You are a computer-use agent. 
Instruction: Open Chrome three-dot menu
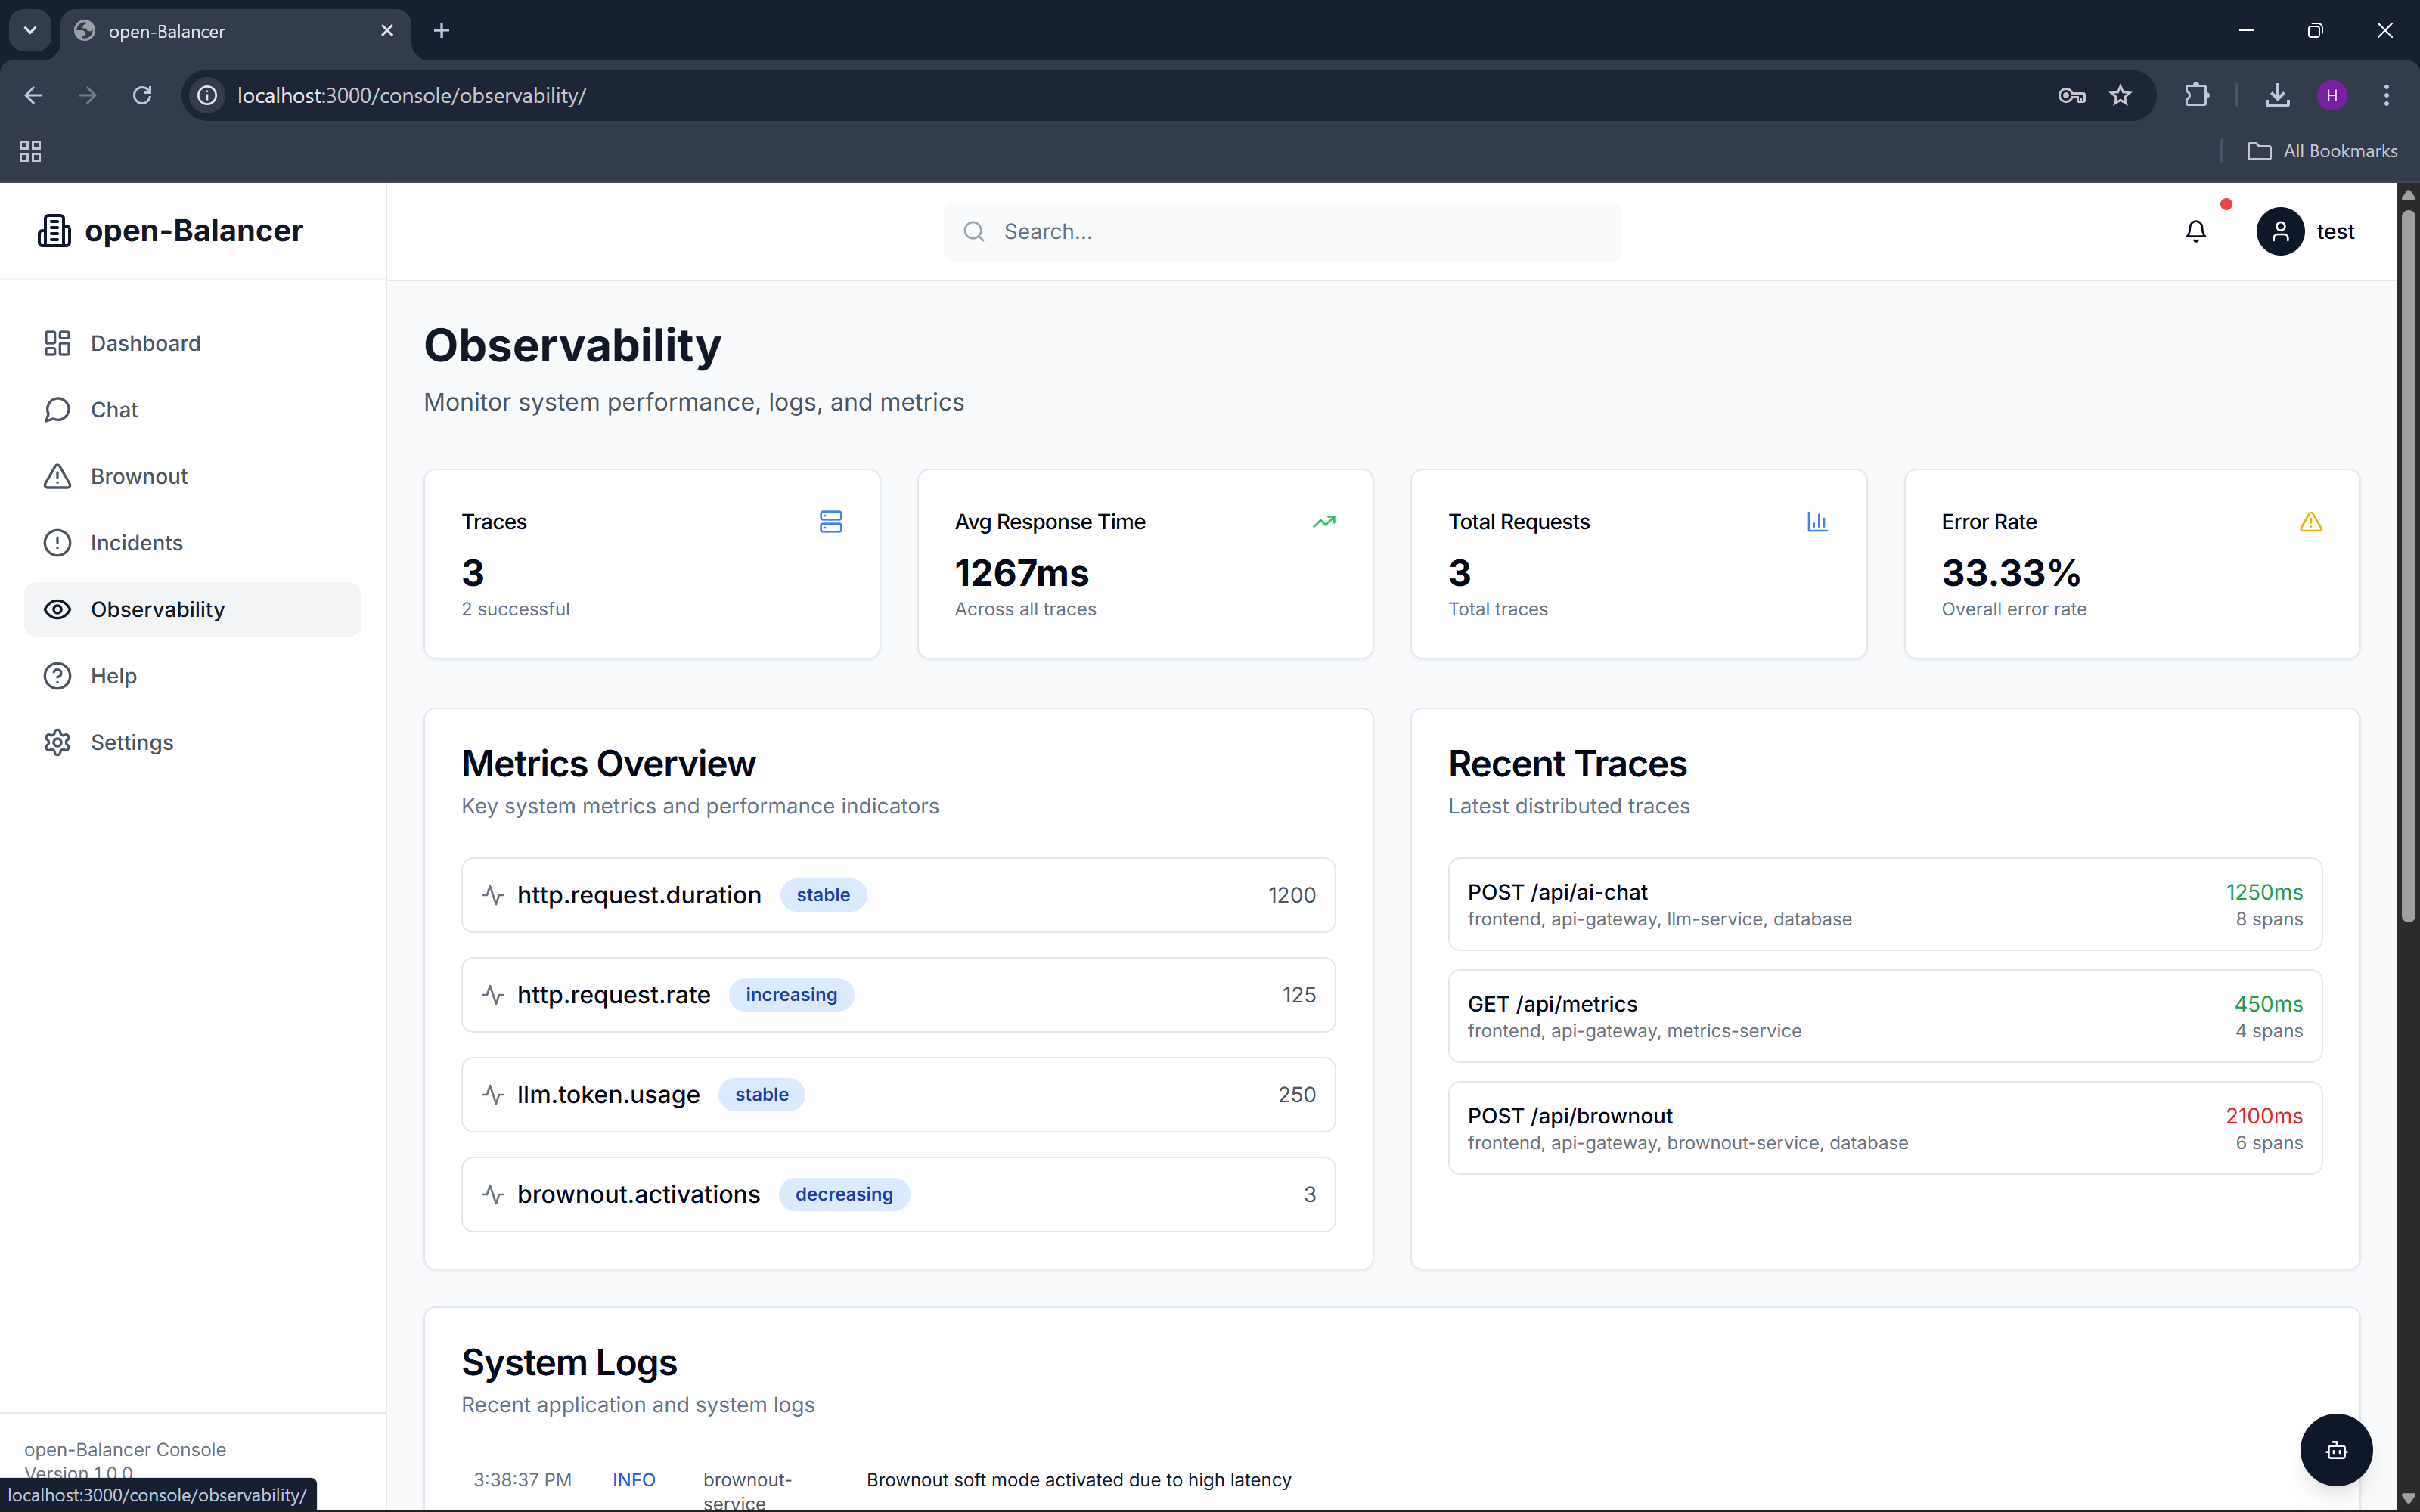(x=2386, y=95)
